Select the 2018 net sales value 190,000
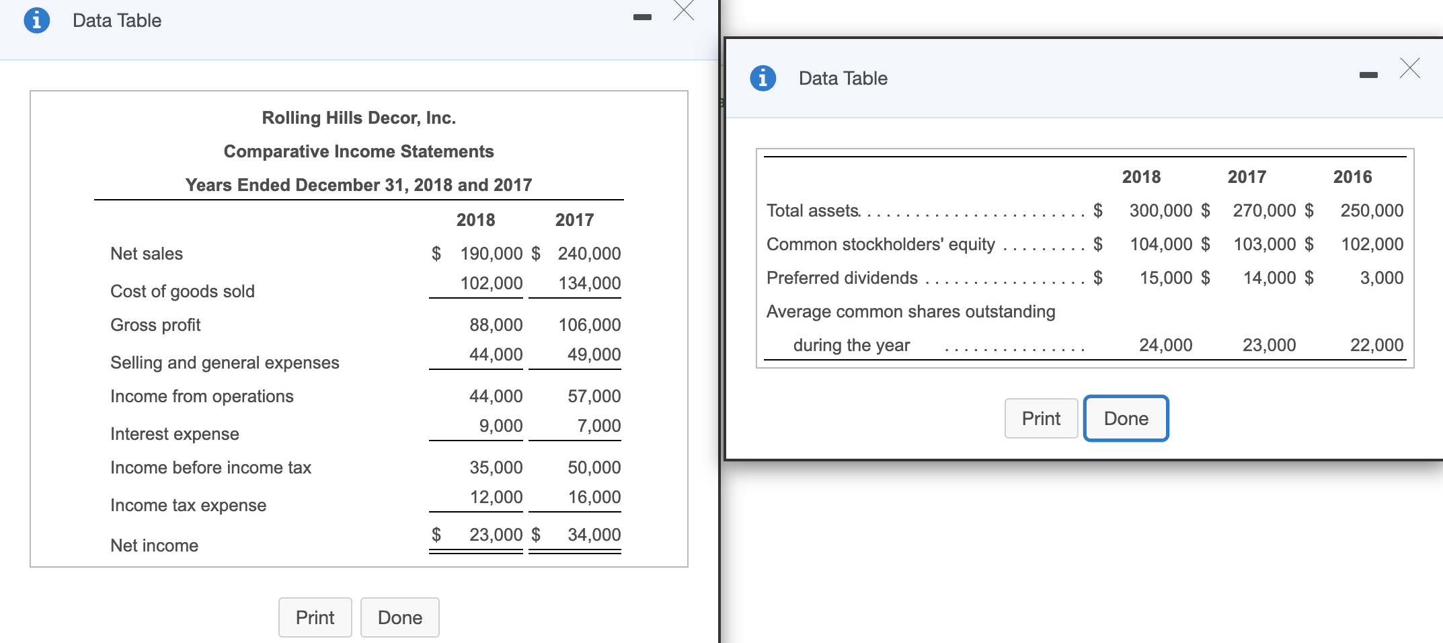Screen dimensions: 1443x643 [x=491, y=254]
